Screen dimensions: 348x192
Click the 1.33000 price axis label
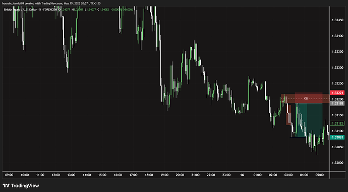coord(337,163)
